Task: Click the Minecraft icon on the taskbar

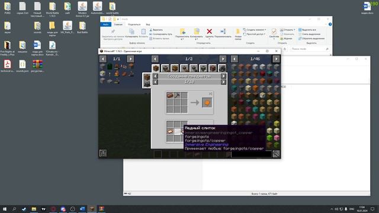Action: pos(92,209)
